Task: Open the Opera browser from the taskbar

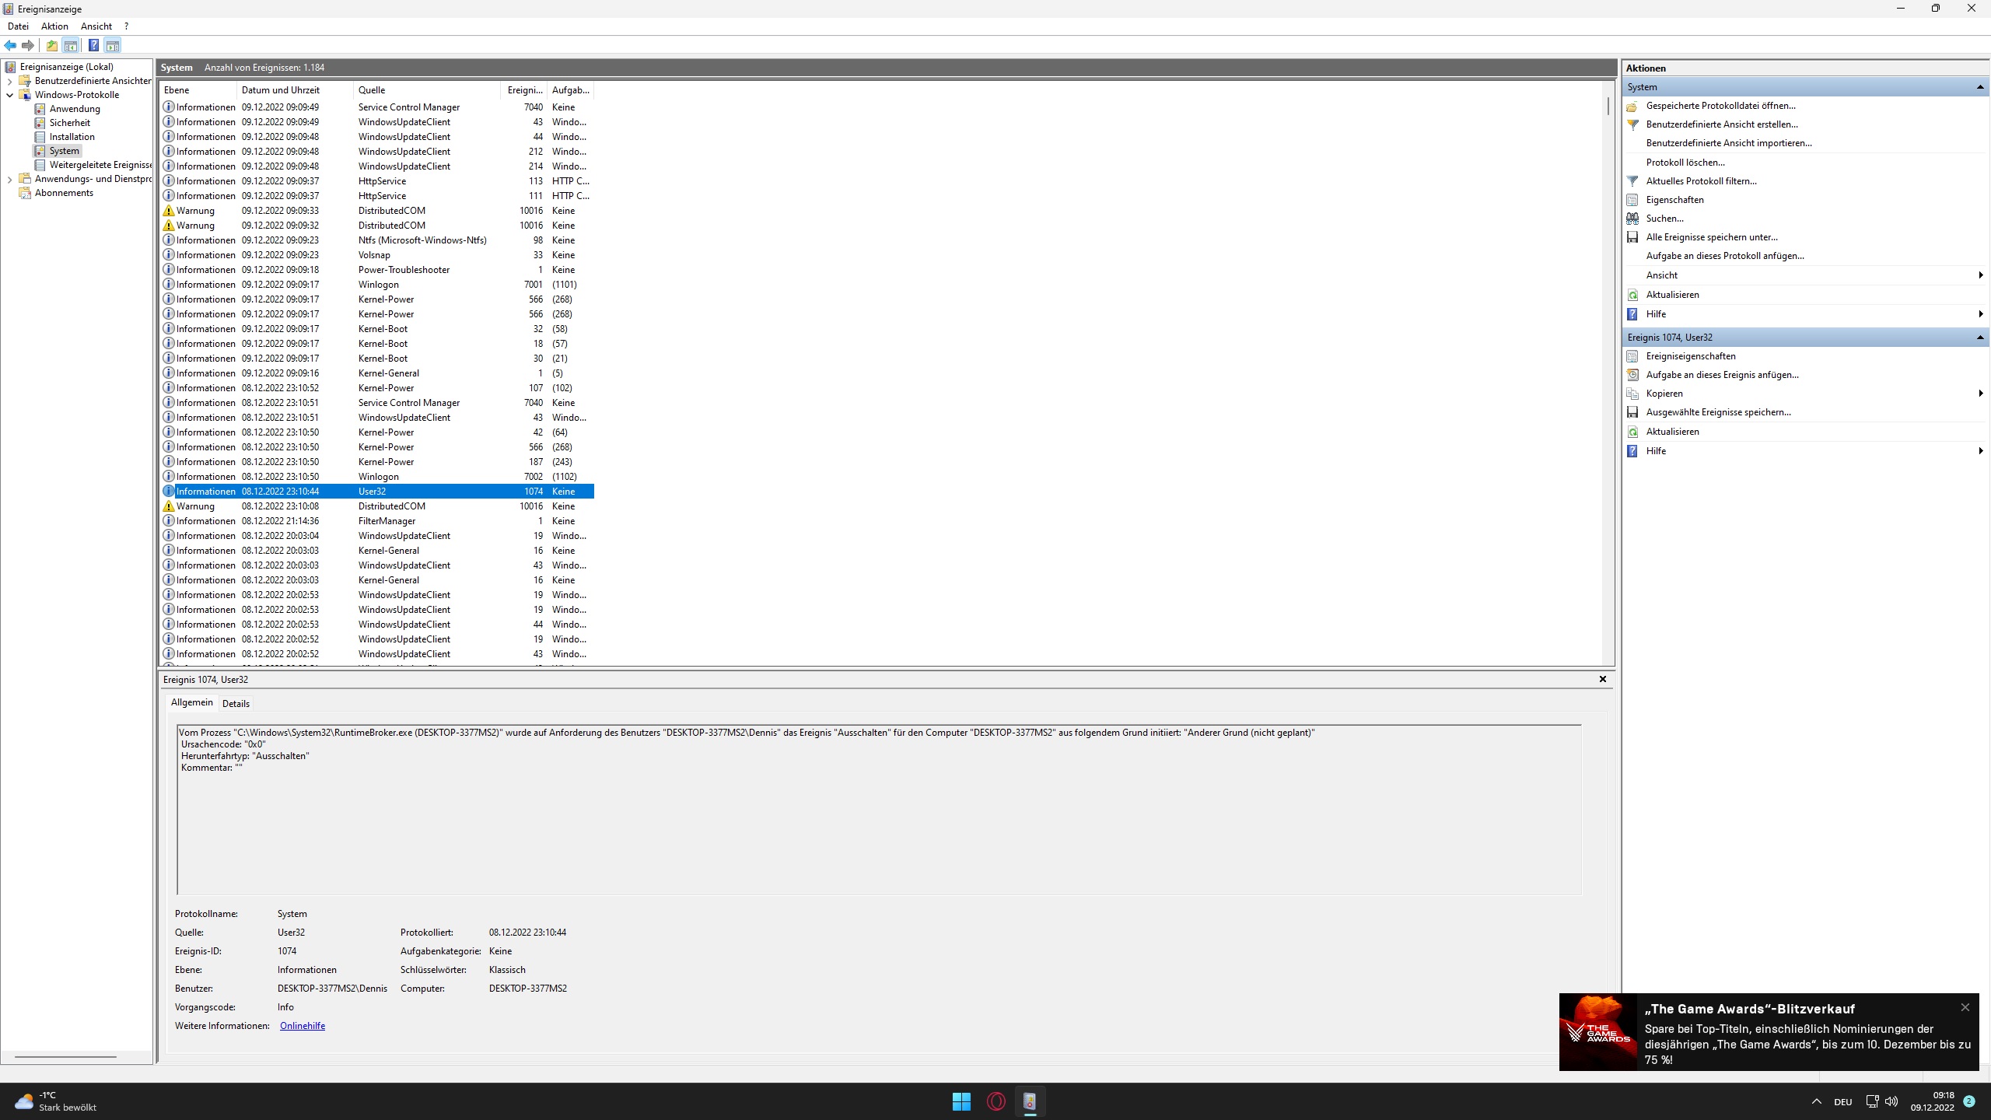Action: pyautogui.click(x=995, y=1101)
